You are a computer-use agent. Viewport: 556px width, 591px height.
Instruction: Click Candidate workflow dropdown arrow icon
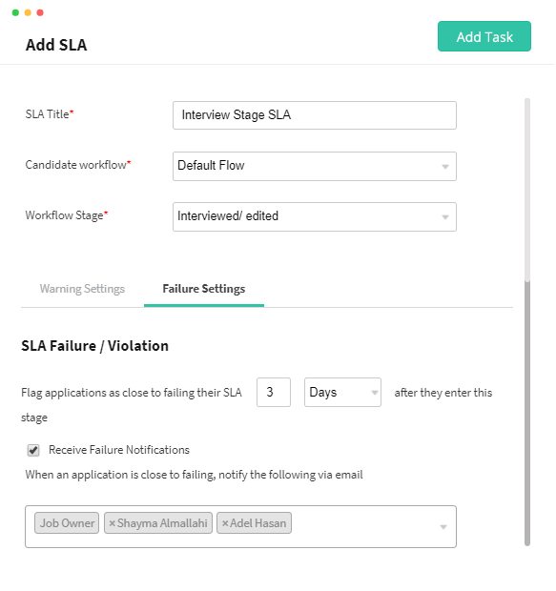[x=446, y=167]
